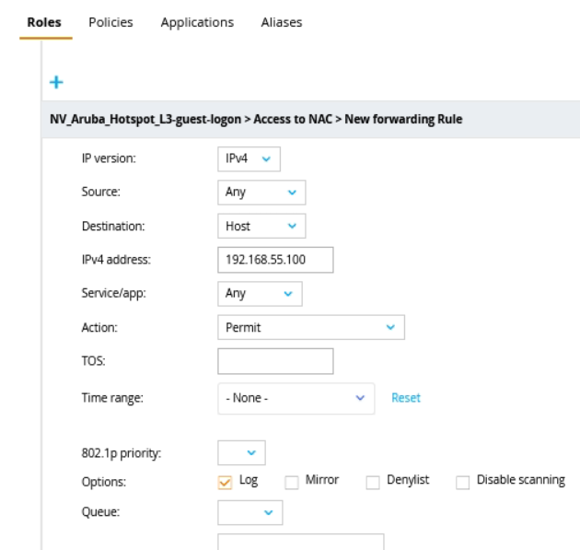
Task: Click into the TOS text field
Action: pyautogui.click(x=274, y=361)
